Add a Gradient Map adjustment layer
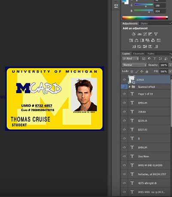Viewport: 172px width, 197px height. [x=156, y=46]
